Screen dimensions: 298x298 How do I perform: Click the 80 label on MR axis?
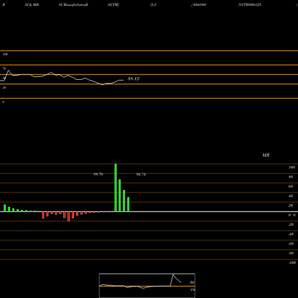[291, 177]
